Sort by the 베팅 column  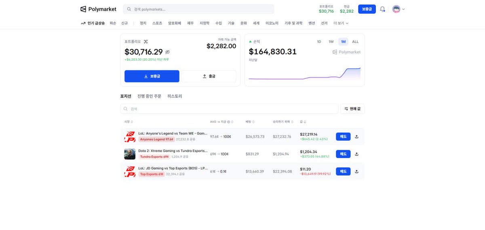249,122
